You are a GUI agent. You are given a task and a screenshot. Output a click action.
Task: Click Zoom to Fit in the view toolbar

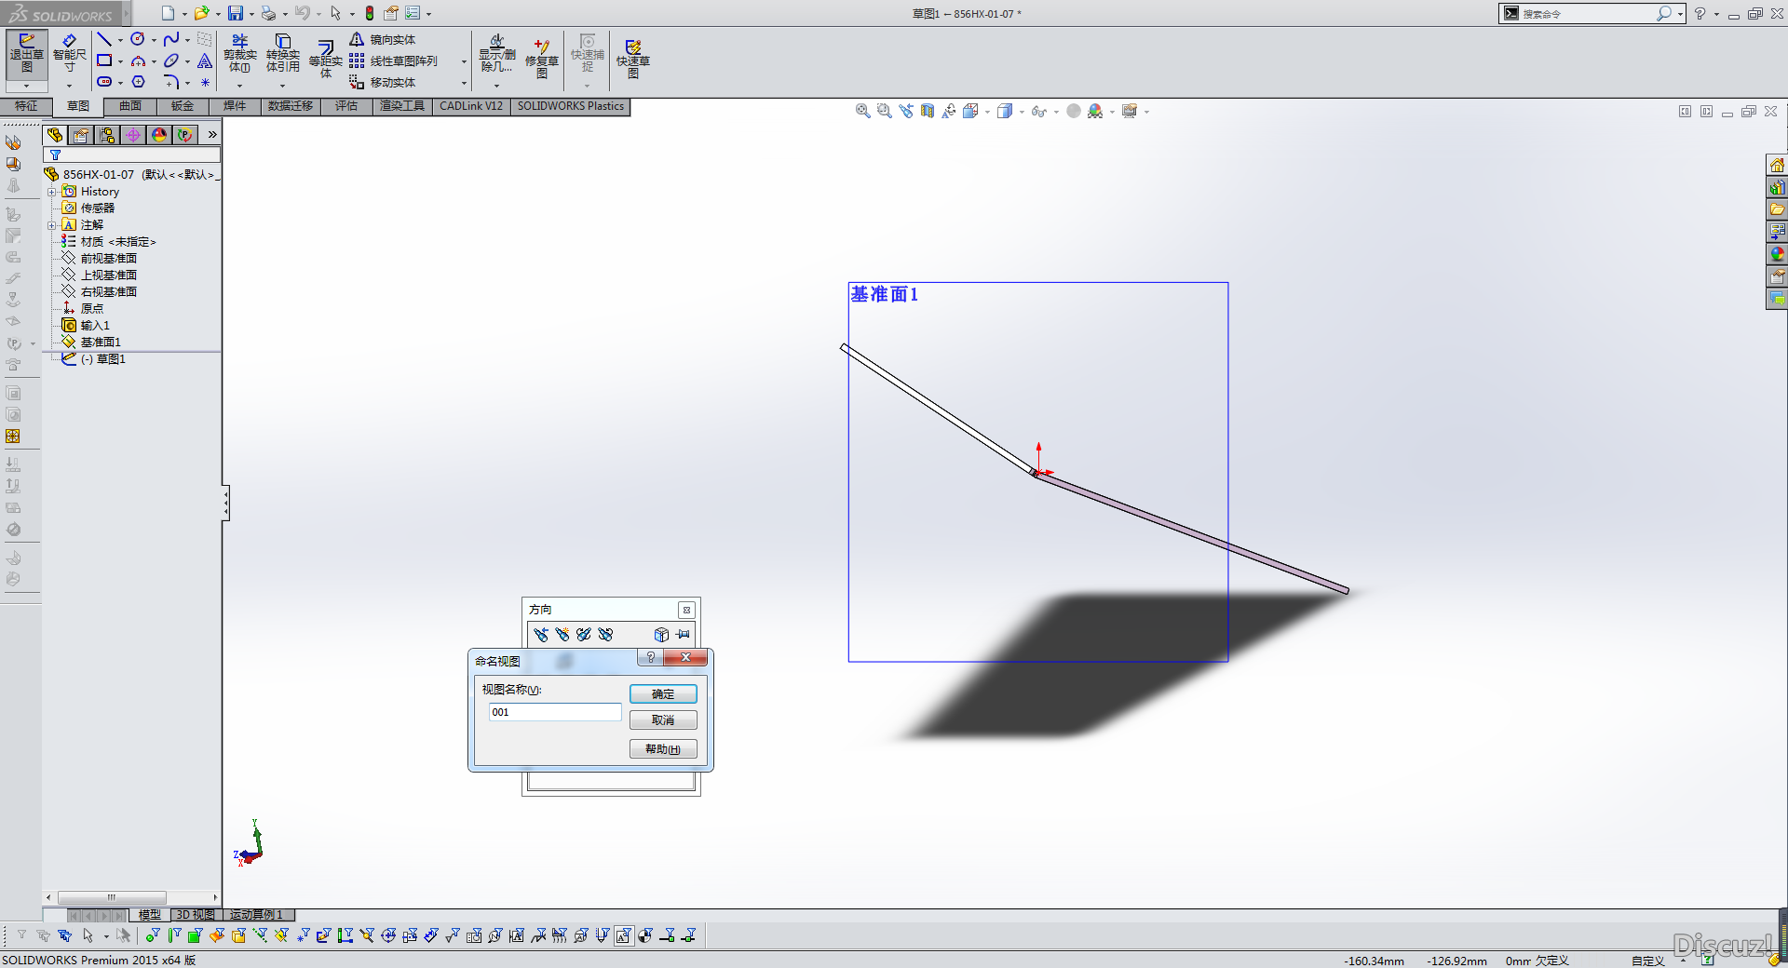[862, 111]
